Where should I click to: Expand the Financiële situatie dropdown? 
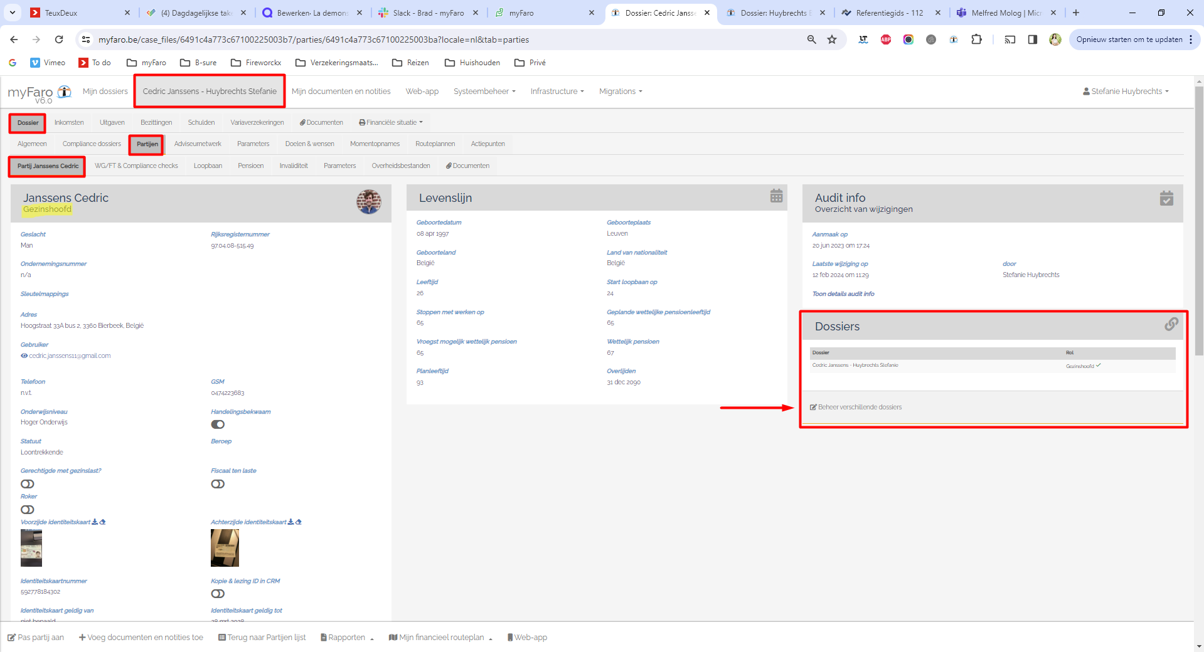[391, 122]
